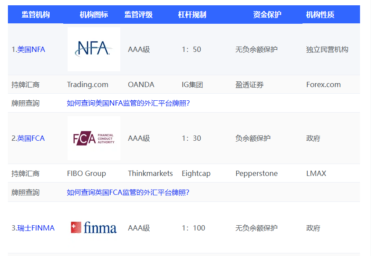
Task: Click the Trading.com broker name
Action: click(x=87, y=84)
